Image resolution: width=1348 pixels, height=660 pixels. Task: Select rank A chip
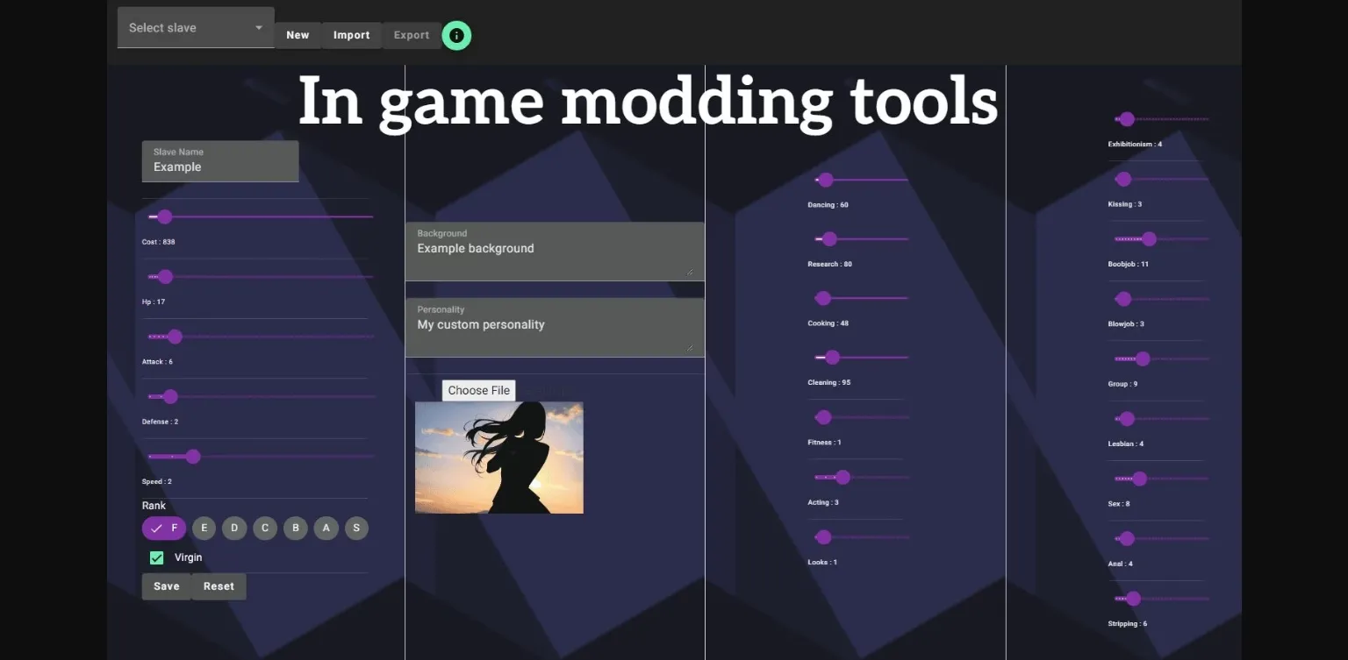pyautogui.click(x=326, y=529)
